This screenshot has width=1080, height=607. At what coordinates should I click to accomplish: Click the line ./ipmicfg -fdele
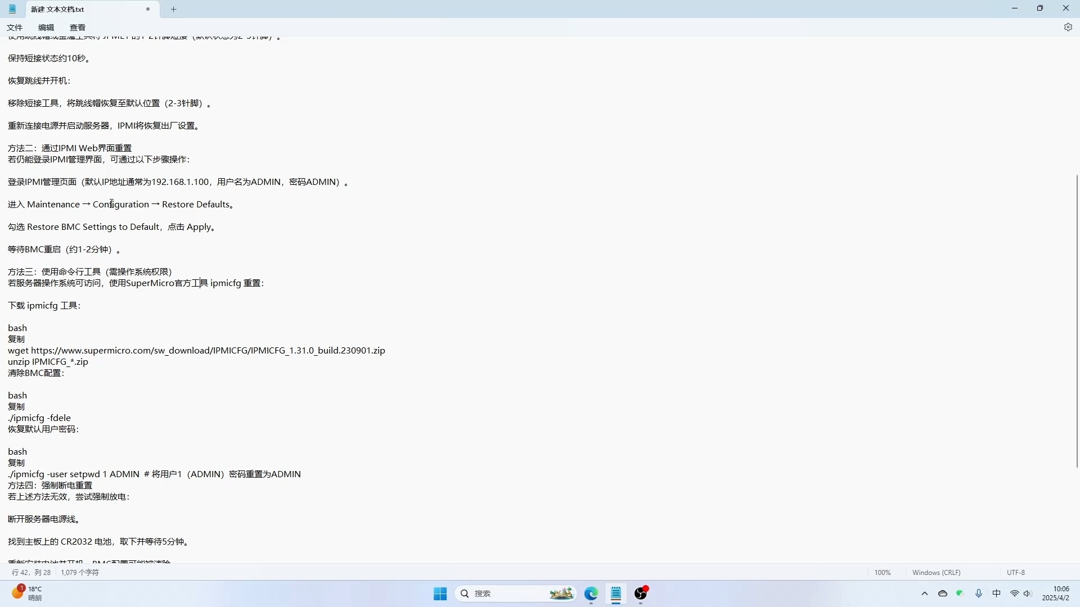pos(39,418)
